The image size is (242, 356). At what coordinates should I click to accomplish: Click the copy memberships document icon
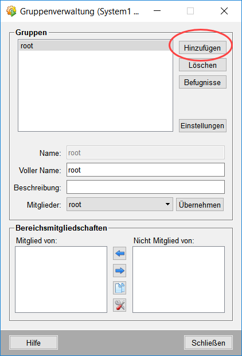pos(119,288)
